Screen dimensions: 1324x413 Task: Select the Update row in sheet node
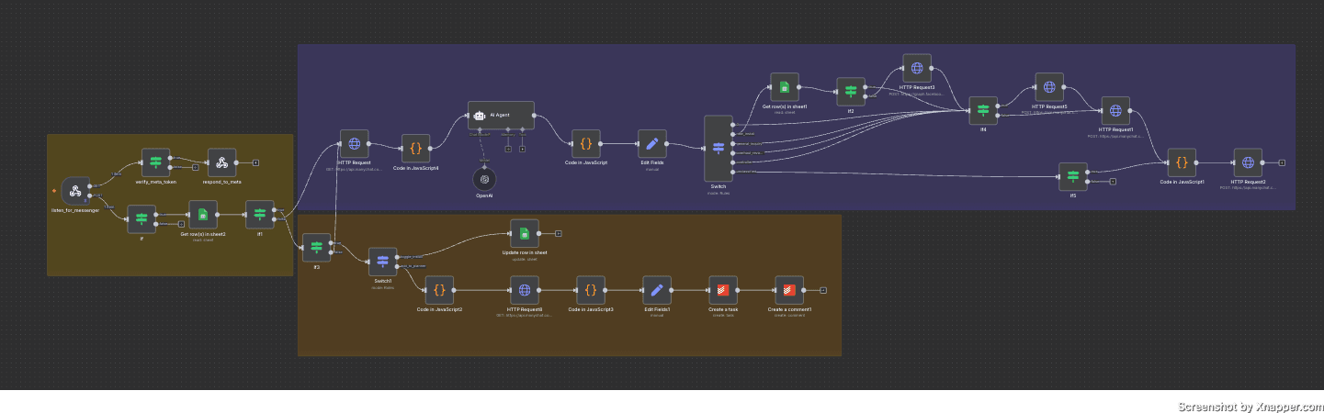(x=524, y=233)
